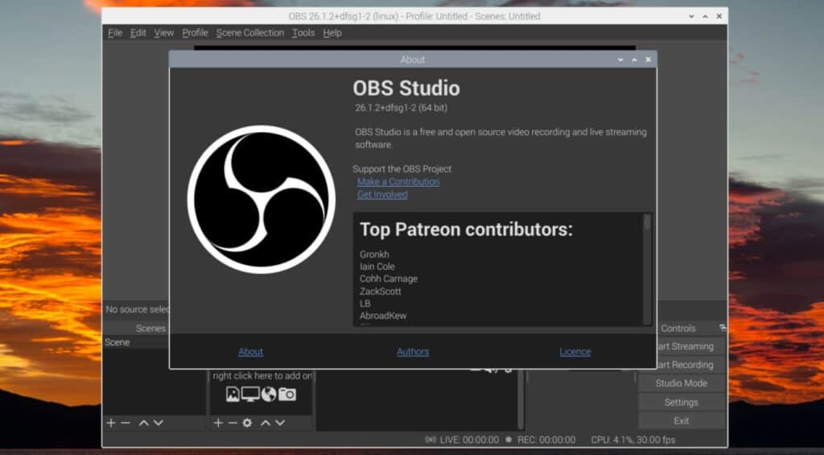Click the Top Patreon contributors heading
The image size is (824, 455).
[466, 230]
